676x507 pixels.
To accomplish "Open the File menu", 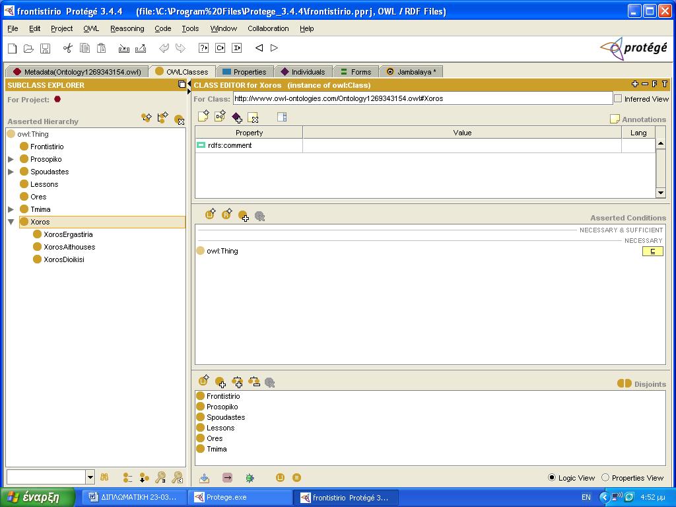I will coord(13,28).
